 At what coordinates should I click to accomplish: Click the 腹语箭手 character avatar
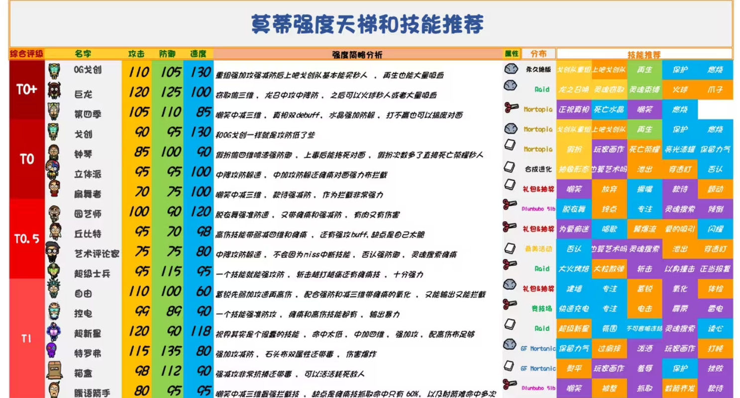click(54, 390)
